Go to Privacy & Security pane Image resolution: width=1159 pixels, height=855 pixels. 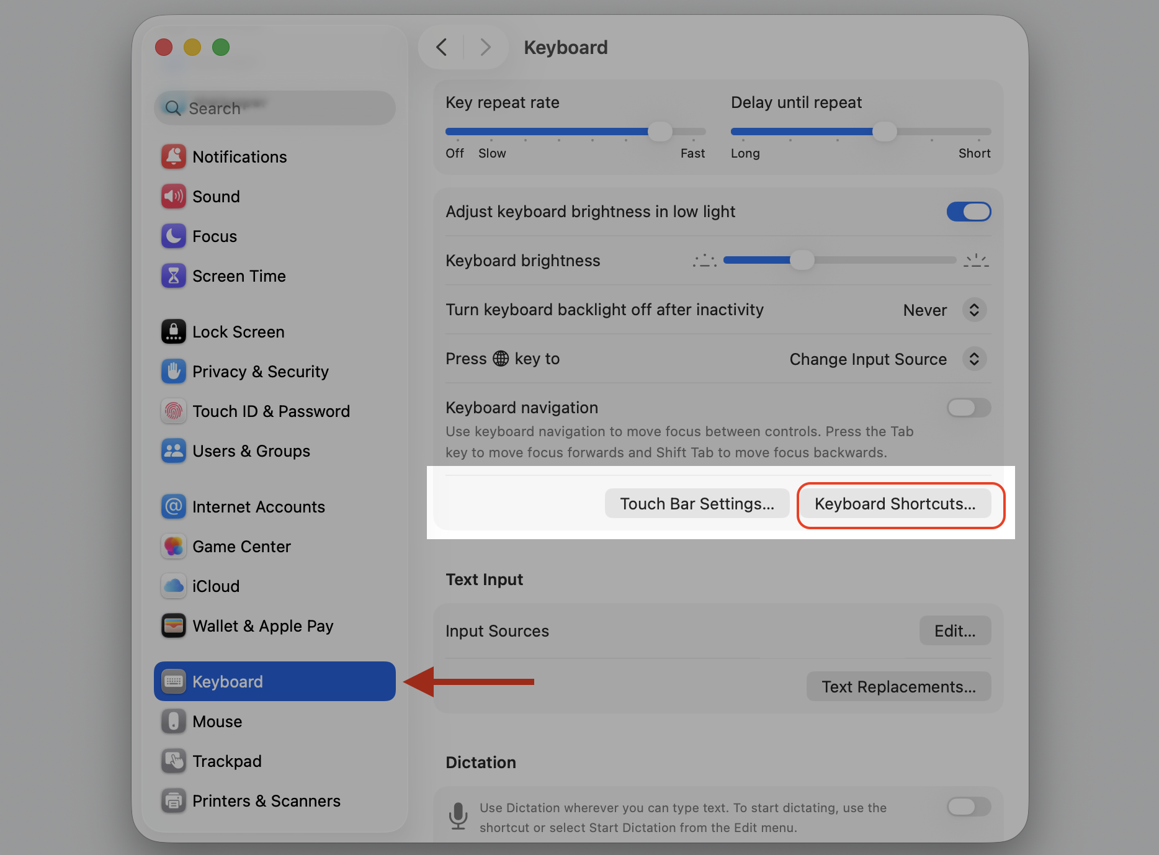(275, 372)
